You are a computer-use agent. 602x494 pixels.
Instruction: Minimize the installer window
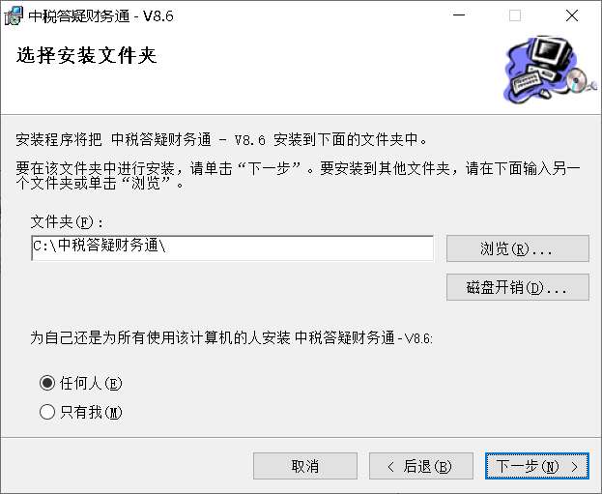pyautogui.click(x=459, y=15)
